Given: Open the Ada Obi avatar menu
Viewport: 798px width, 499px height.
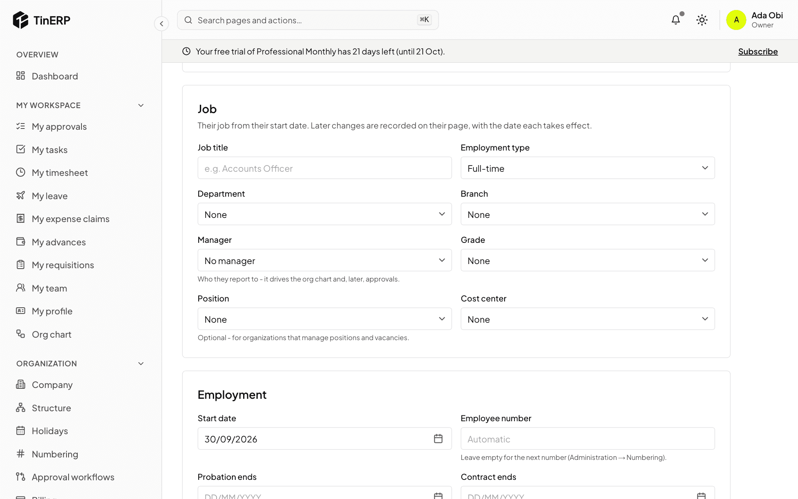Looking at the screenshot, I should (x=736, y=20).
